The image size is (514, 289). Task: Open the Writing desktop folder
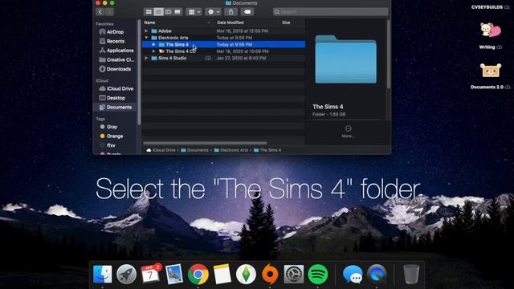click(x=491, y=35)
